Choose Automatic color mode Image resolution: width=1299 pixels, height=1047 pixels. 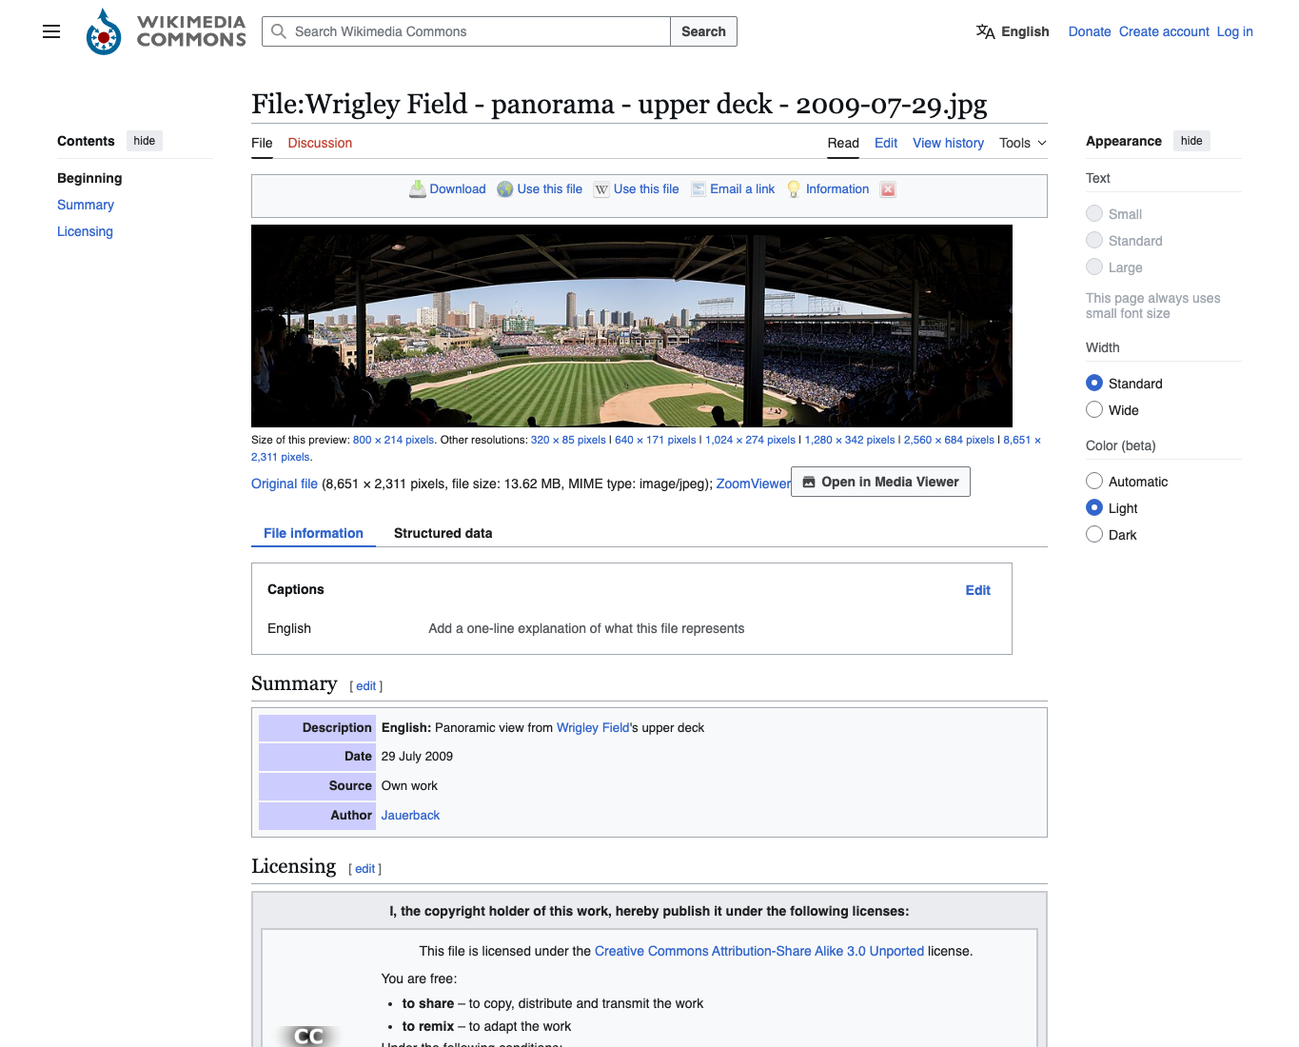[1094, 481]
